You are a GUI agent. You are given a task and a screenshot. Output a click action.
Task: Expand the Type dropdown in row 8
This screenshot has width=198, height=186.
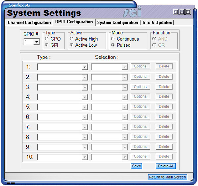tap(85, 137)
